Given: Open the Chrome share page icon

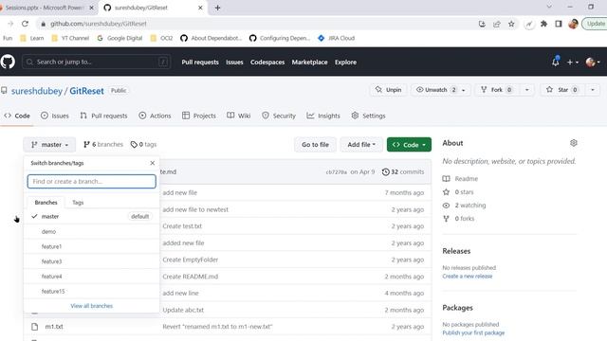Looking at the screenshot, I should (x=497, y=24).
